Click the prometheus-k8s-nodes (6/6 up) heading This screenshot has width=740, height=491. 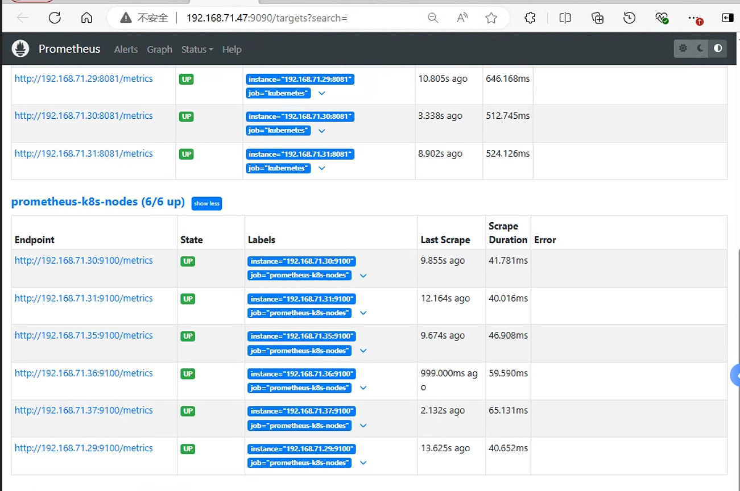point(98,202)
